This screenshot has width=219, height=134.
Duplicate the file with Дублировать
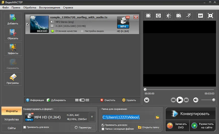[x=56, y=100]
